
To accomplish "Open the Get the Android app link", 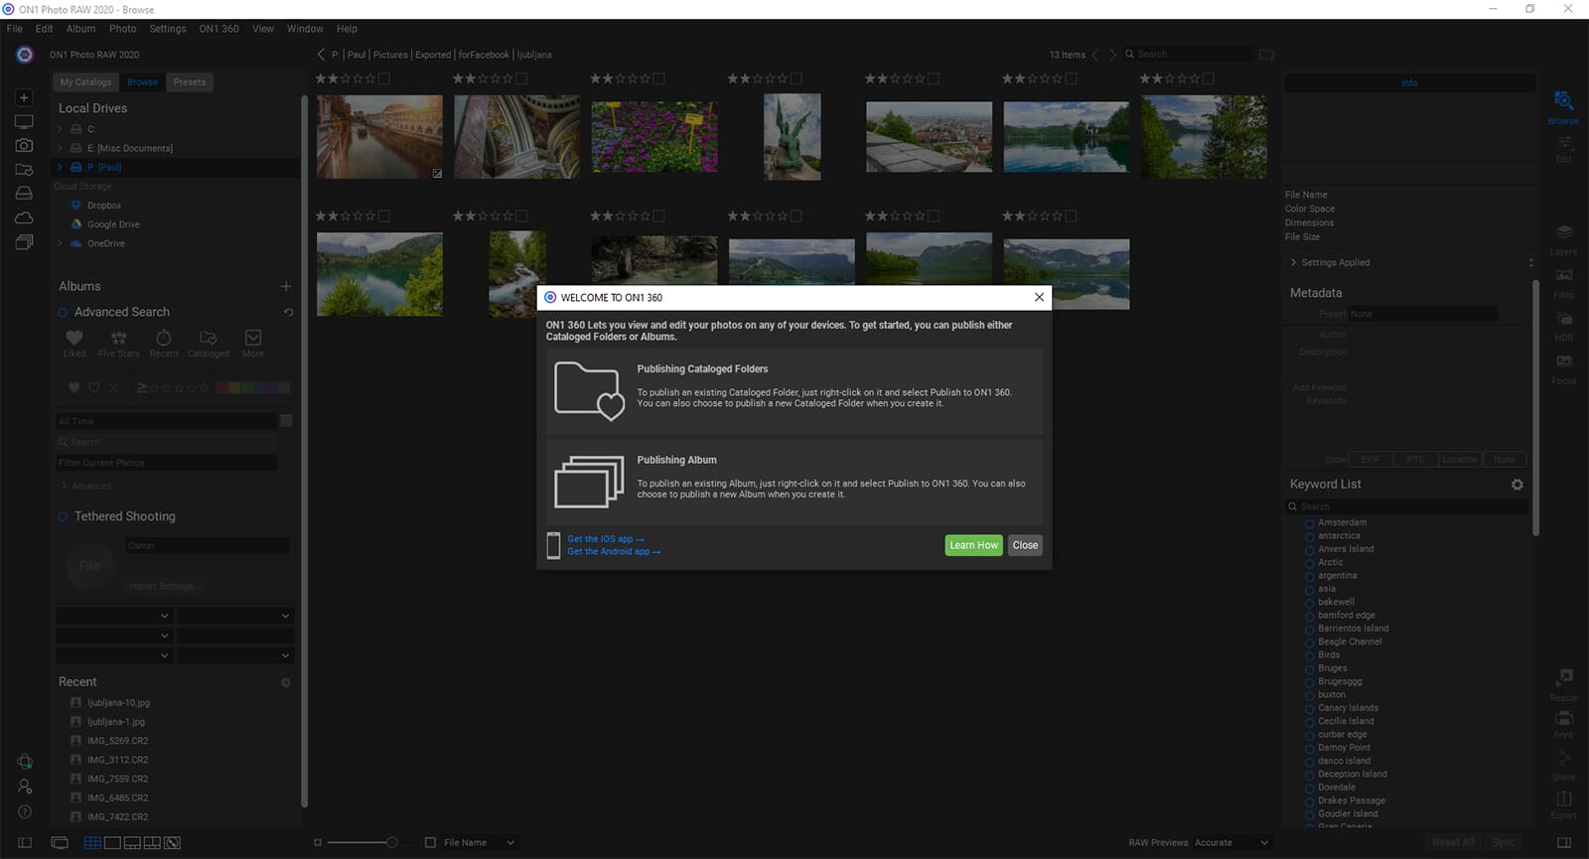I will (x=614, y=551).
